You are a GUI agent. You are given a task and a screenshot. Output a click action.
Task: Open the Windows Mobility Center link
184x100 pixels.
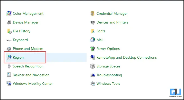click(x=33, y=84)
